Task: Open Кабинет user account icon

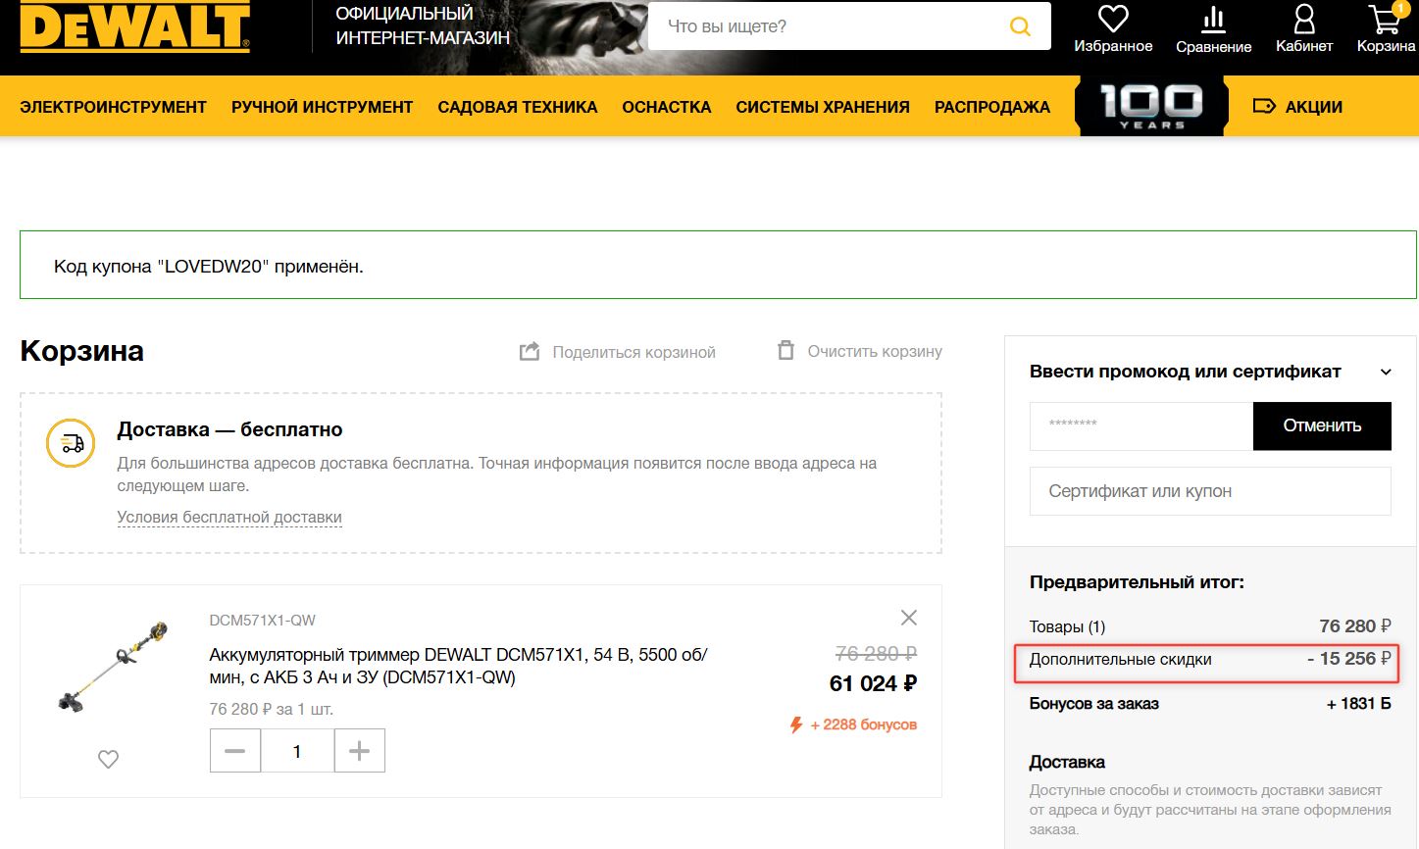Action: pyautogui.click(x=1303, y=20)
